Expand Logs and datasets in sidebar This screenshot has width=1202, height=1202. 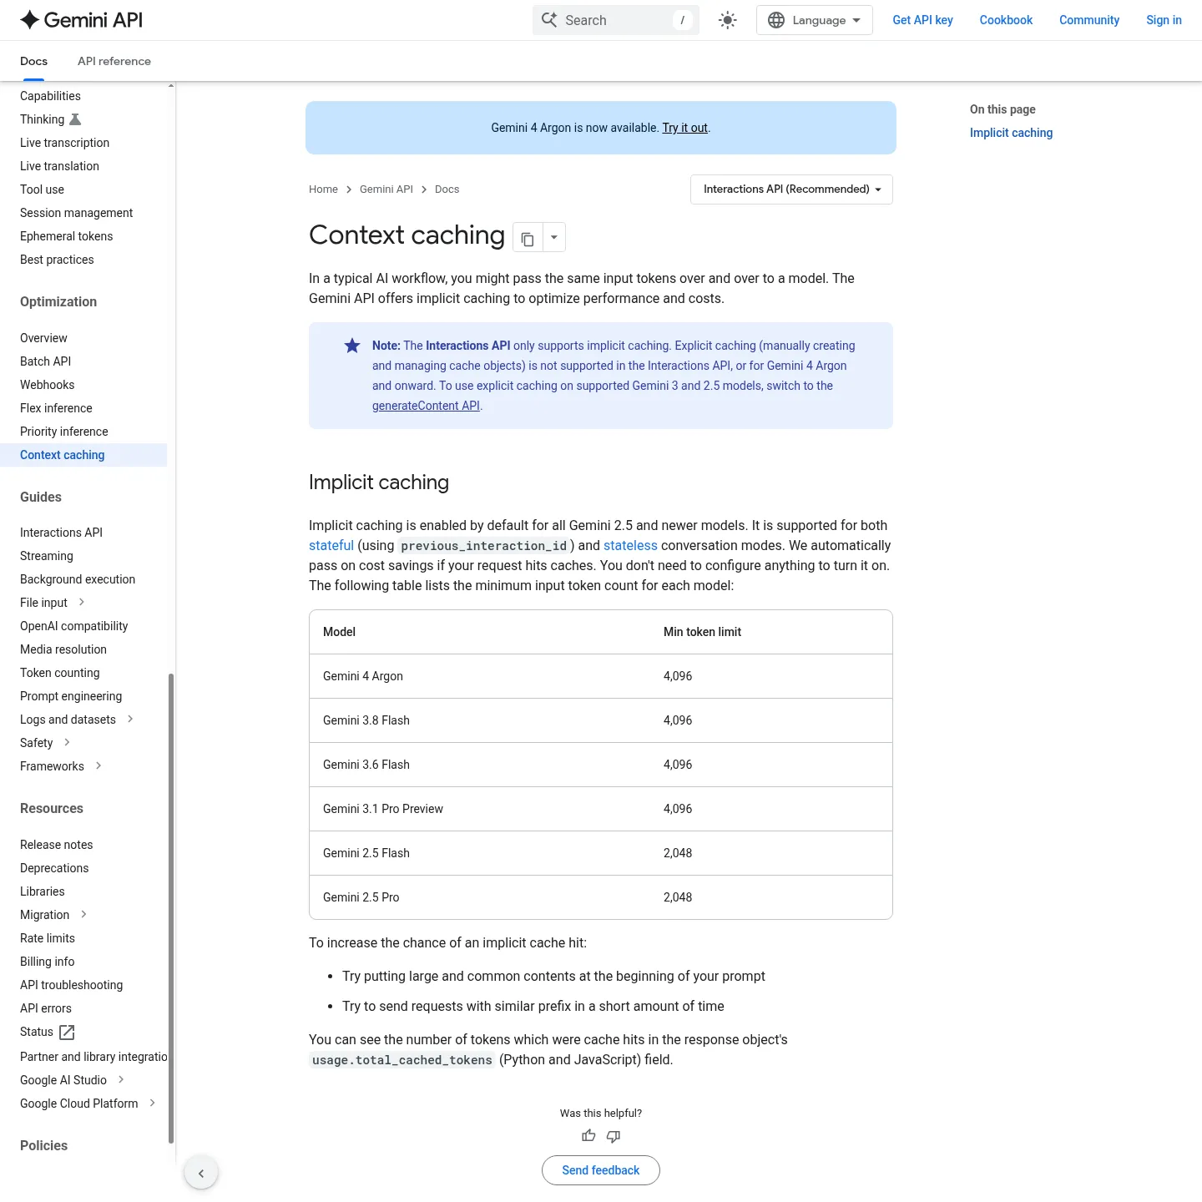pos(130,720)
